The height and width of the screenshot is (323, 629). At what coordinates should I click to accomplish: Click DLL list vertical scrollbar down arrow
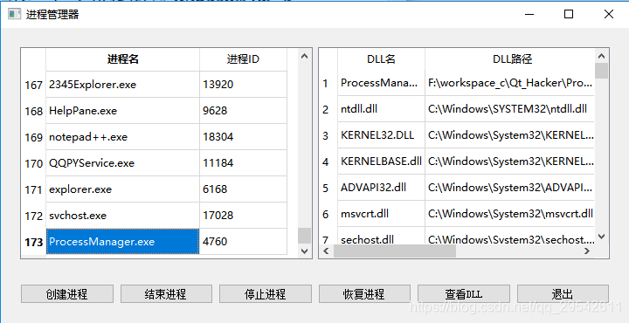click(601, 237)
